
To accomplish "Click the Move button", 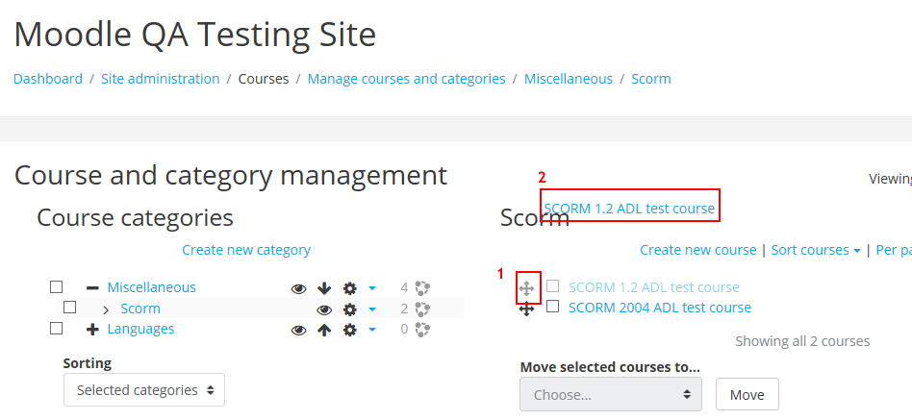I will (747, 394).
